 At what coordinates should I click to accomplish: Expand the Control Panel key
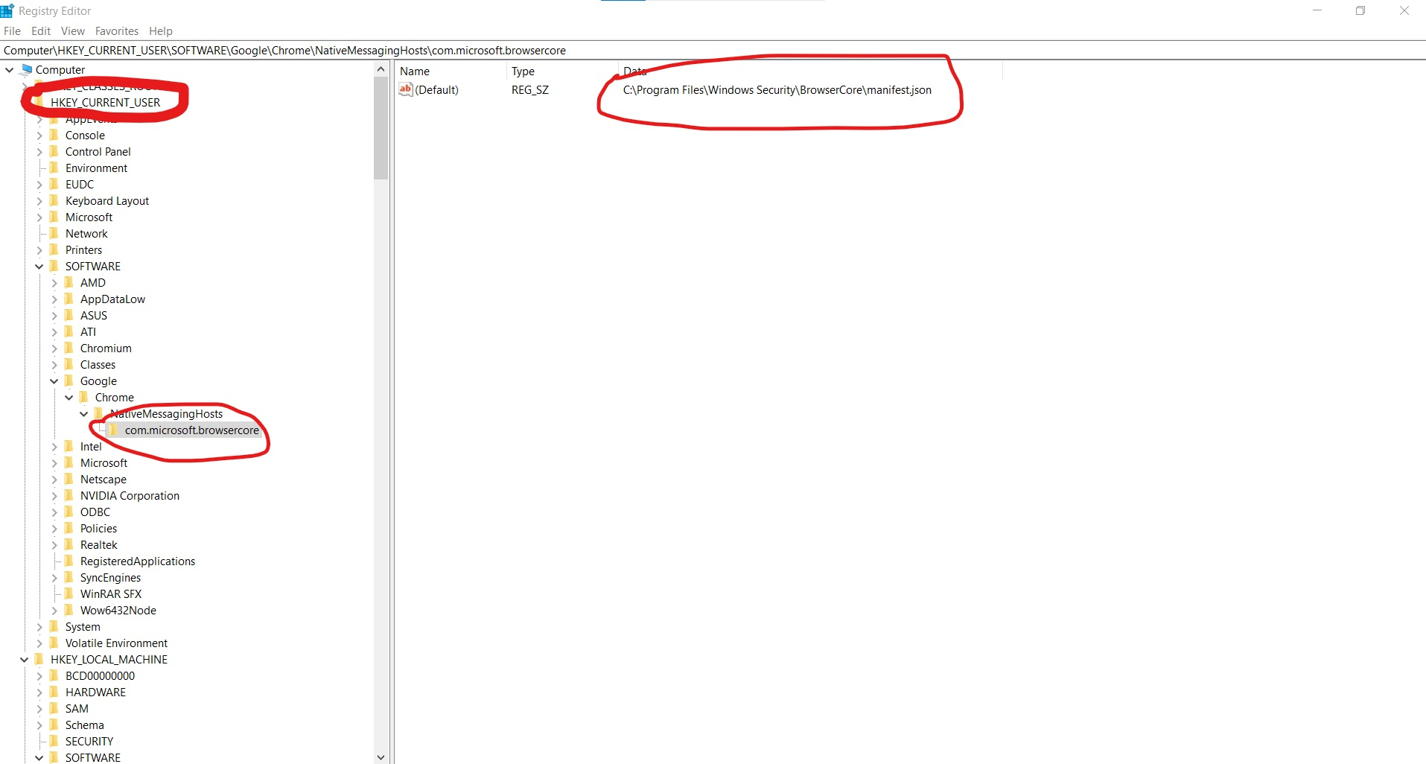point(39,152)
